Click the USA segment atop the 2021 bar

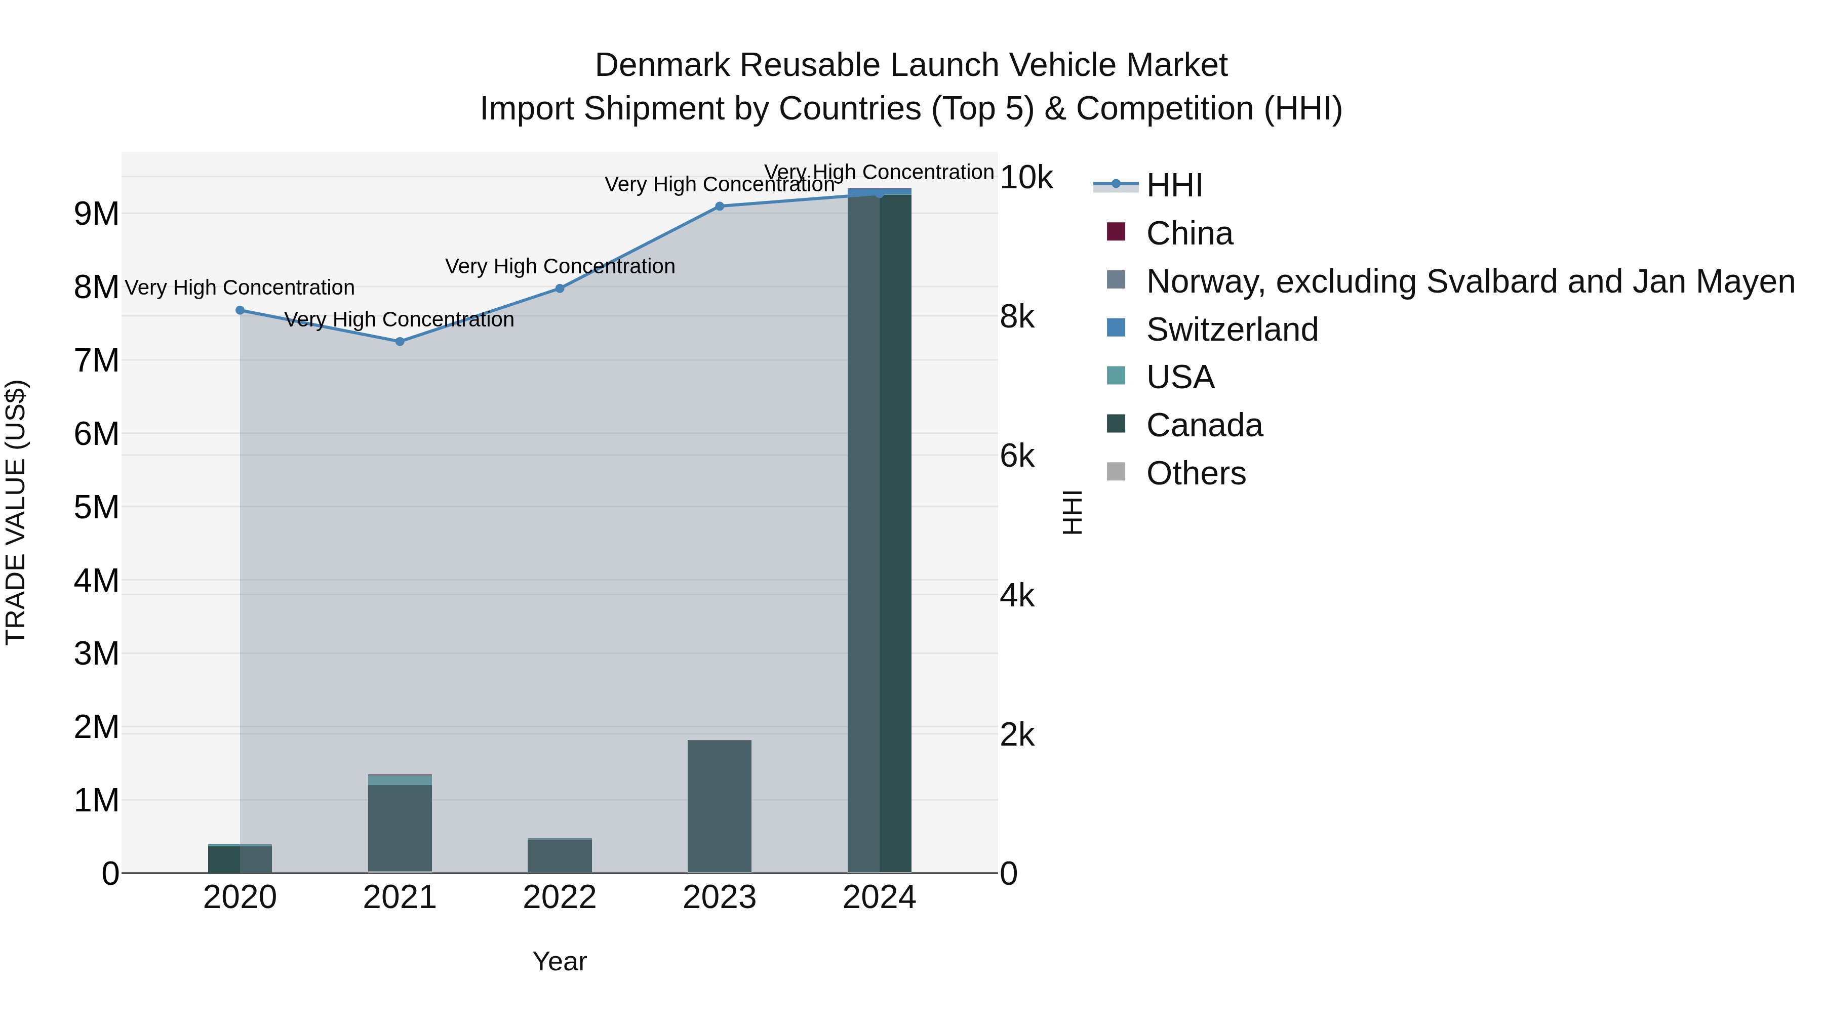(x=400, y=780)
